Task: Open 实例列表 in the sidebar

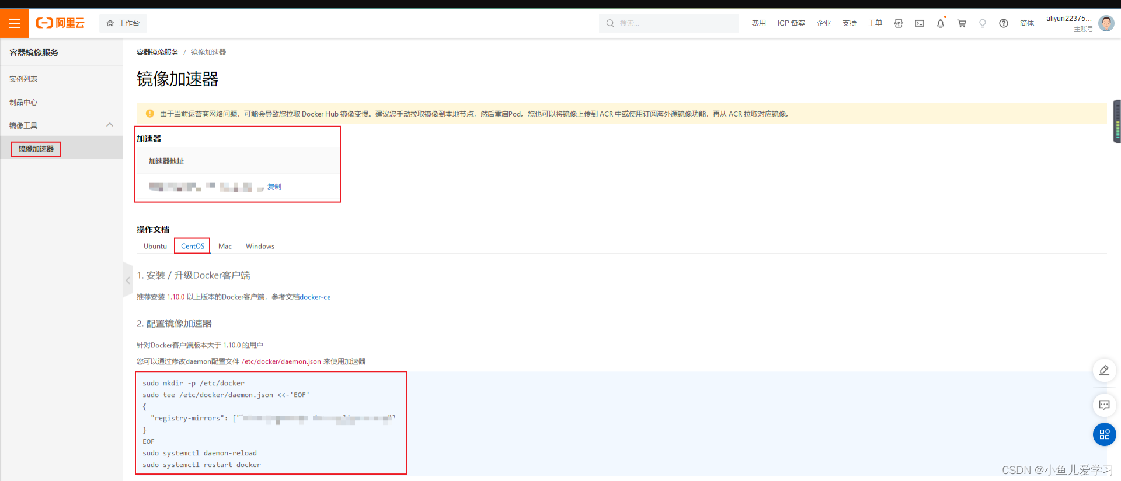Action: click(x=23, y=79)
